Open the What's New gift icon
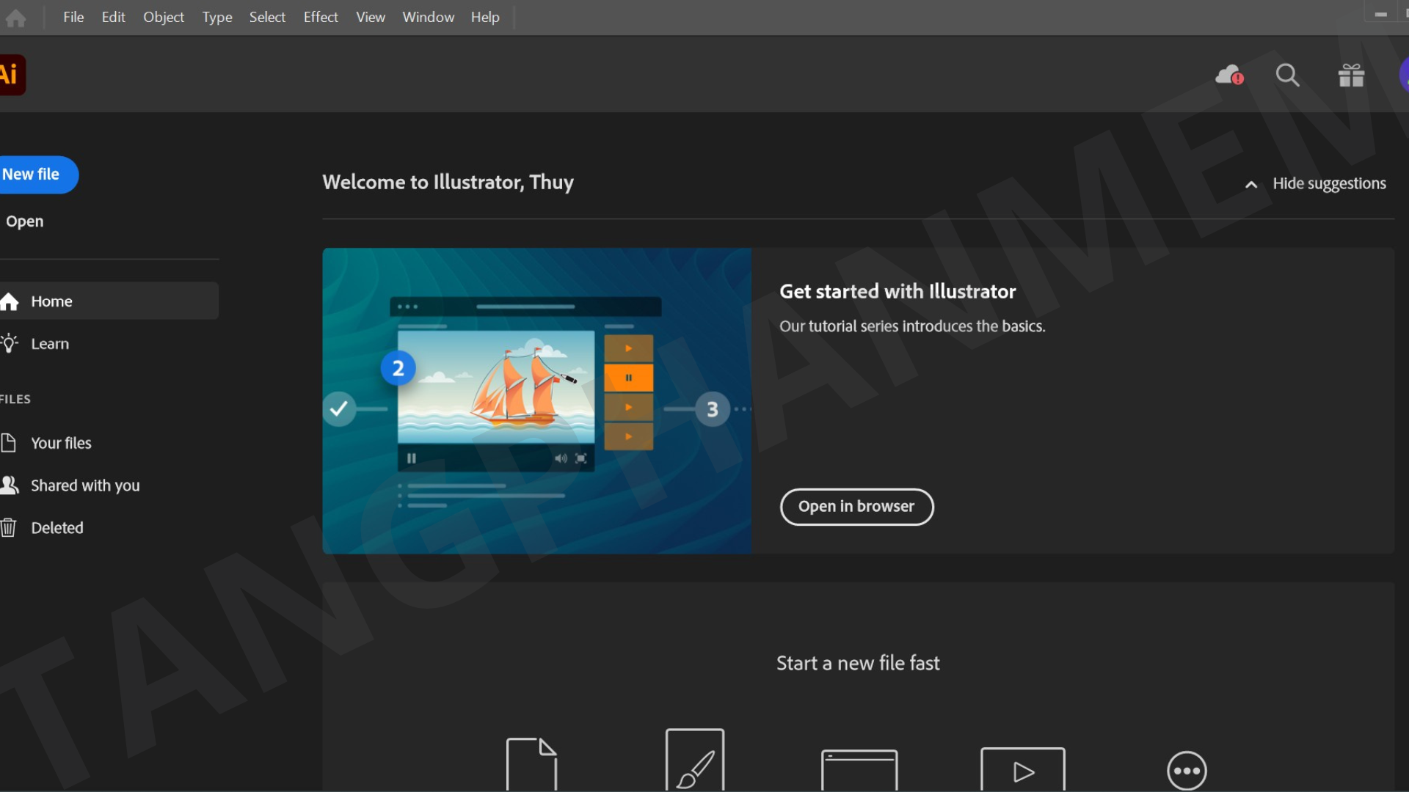Screen dimensions: 1409x792 click(x=1351, y=75)
